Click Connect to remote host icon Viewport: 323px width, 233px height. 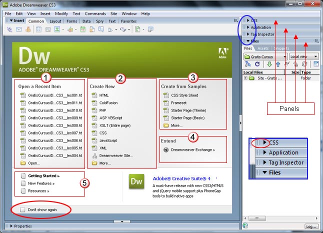248,64
